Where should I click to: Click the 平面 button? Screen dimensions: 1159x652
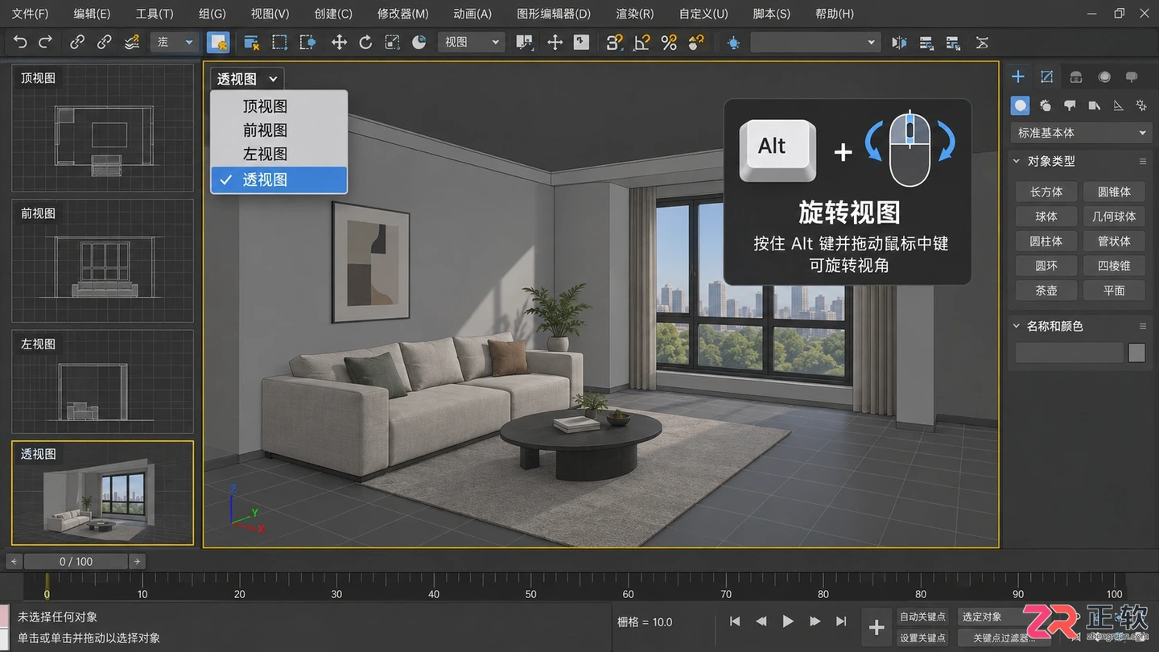point(1114,291)
